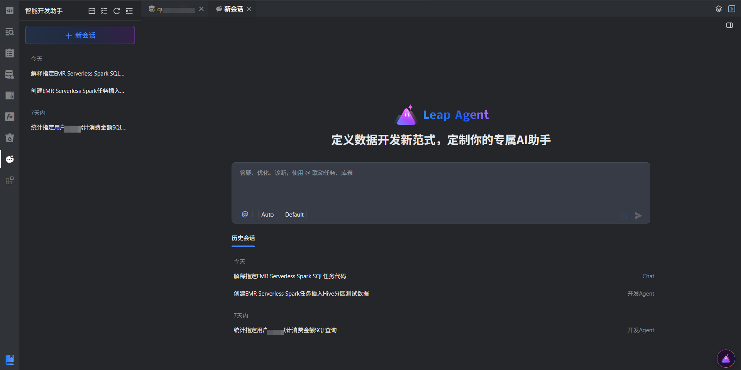Start a new session with + 新会话 button
The image size is (741, 370).
80,35
